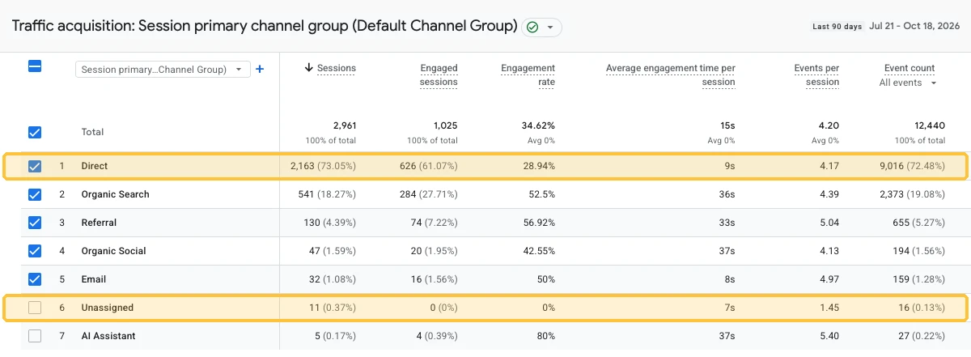Uncheck the Total row checkbox

point(35,132)
